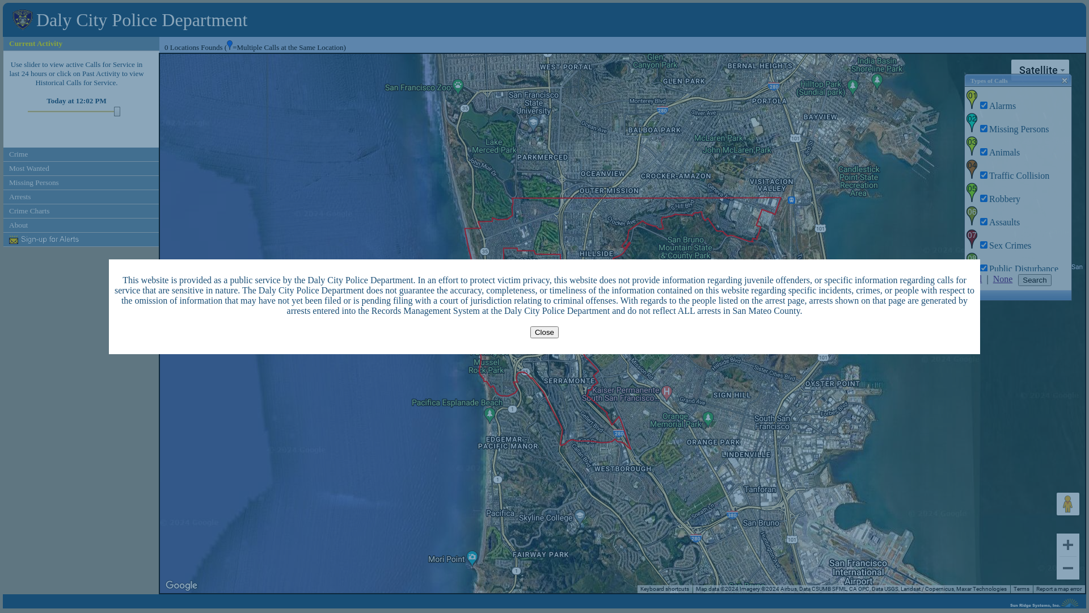Click the 01 Alarms pin marker icon
This screenshot has height=613, width=1089.
coord(972,100)
